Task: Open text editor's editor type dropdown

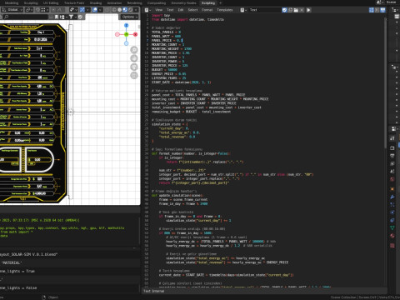Action: point(147,10)
